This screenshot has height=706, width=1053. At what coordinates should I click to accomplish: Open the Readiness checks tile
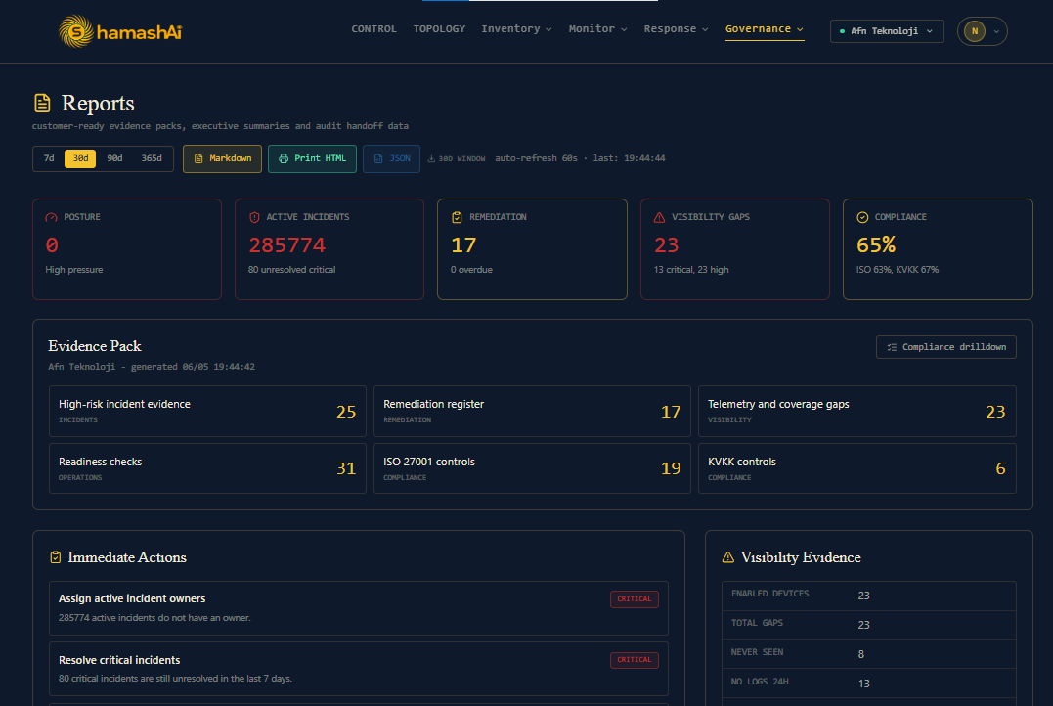[x=207, y=468]
